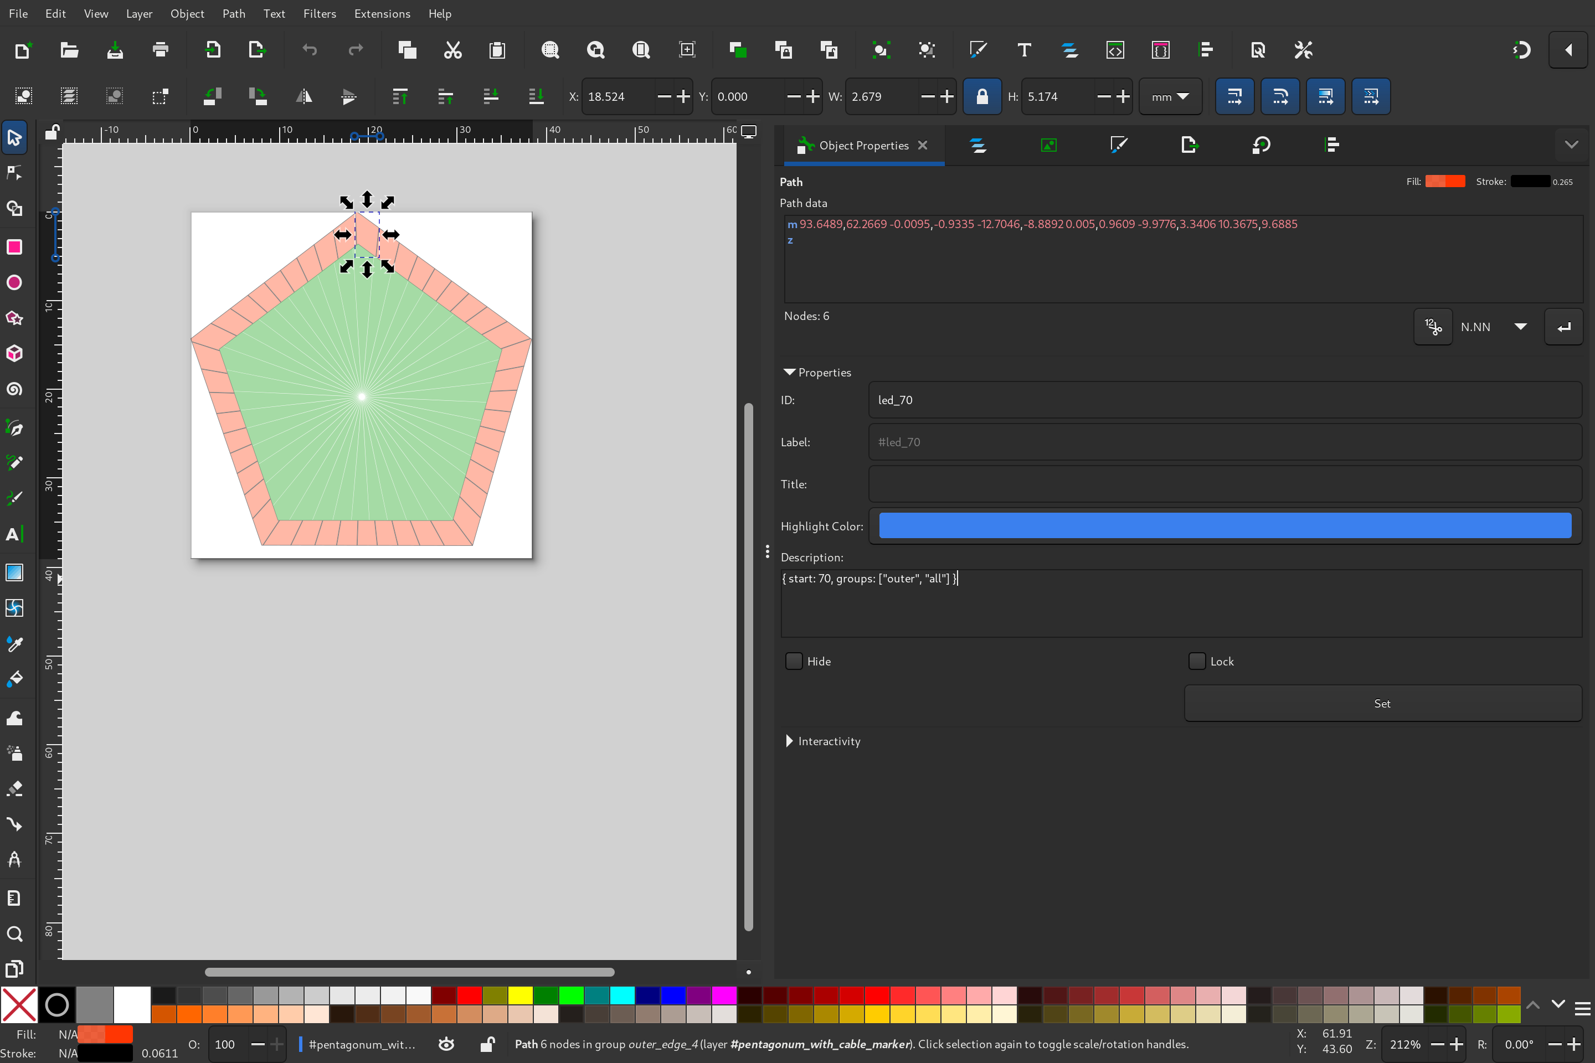
Task: Open the Filters menu
Action: coord(320,13)
